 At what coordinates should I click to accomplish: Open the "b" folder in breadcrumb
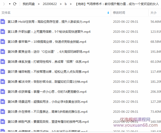pyautogui.click(x=66, y=4)
